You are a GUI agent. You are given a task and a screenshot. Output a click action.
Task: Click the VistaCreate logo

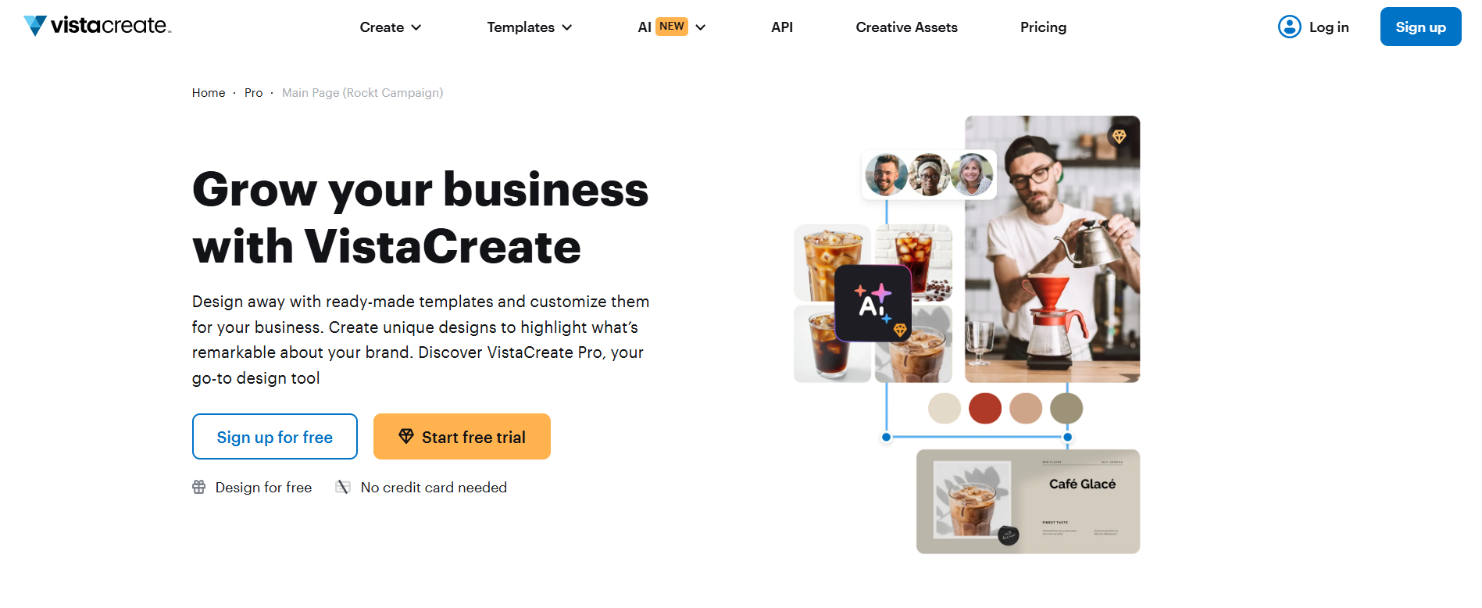click(x=97, y=26)
